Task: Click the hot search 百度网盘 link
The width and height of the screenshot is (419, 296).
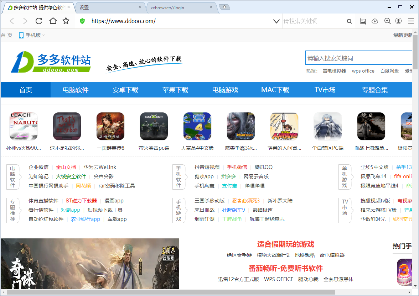Action: coord(390,71)
